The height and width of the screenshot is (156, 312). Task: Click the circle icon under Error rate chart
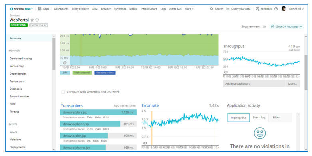point(145,143)
